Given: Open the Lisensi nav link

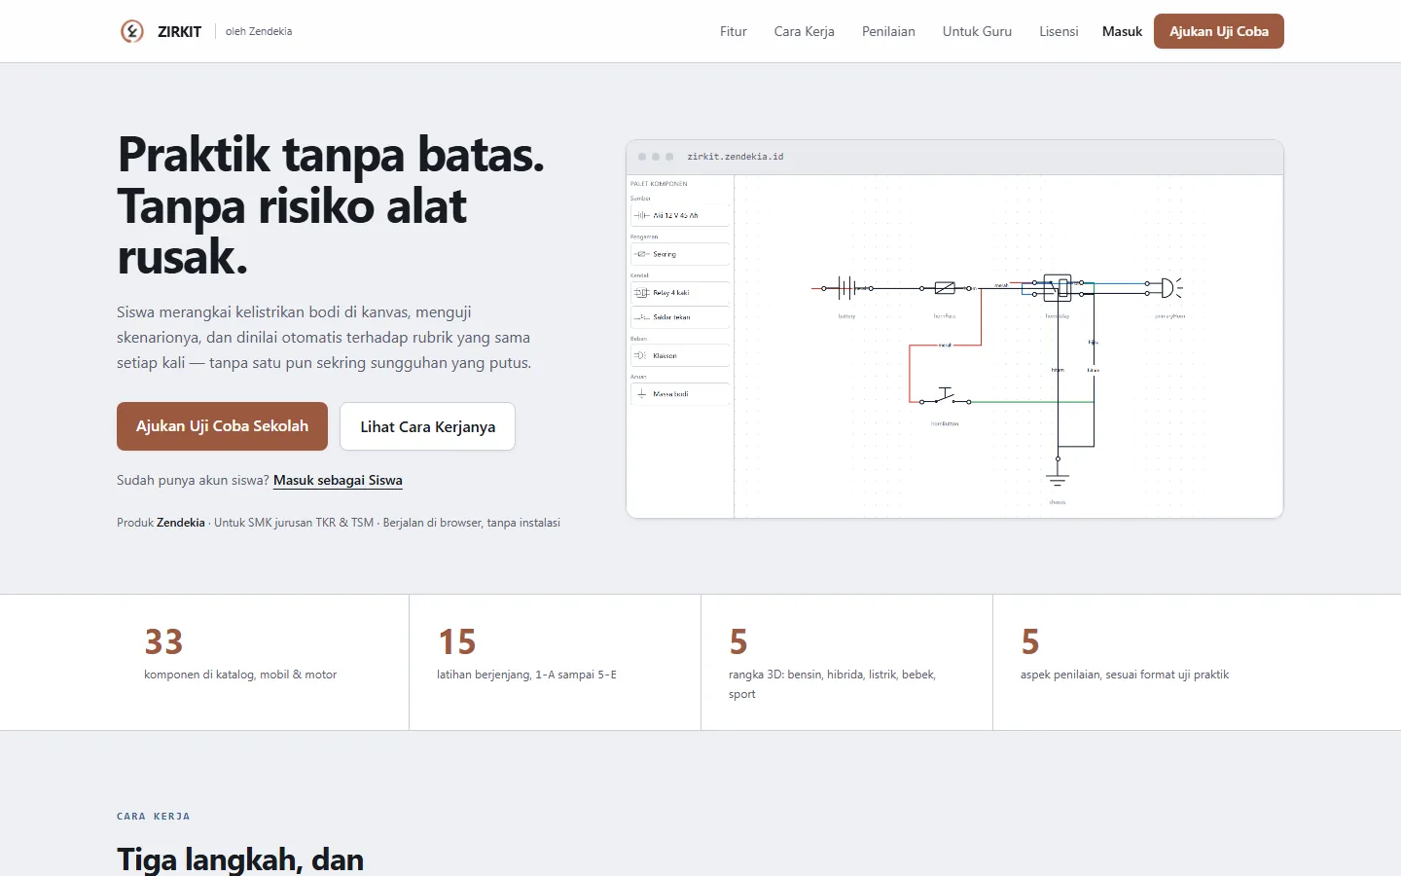Looking at the screenshot, I should tap(1059, 31).
